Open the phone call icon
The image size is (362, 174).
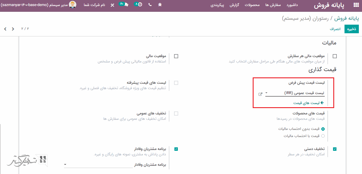150,5
